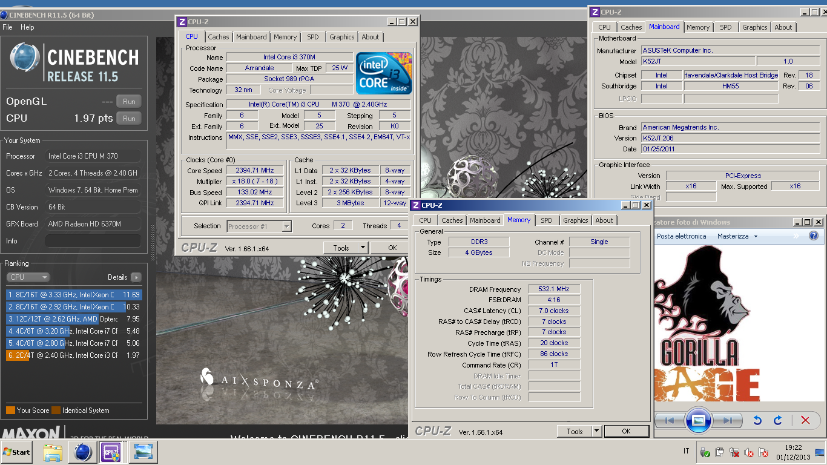Rotate the photo counterclockwise
The width and height of the screenshot is (827, 465).
pyautogui.click(x=757, y=420)
